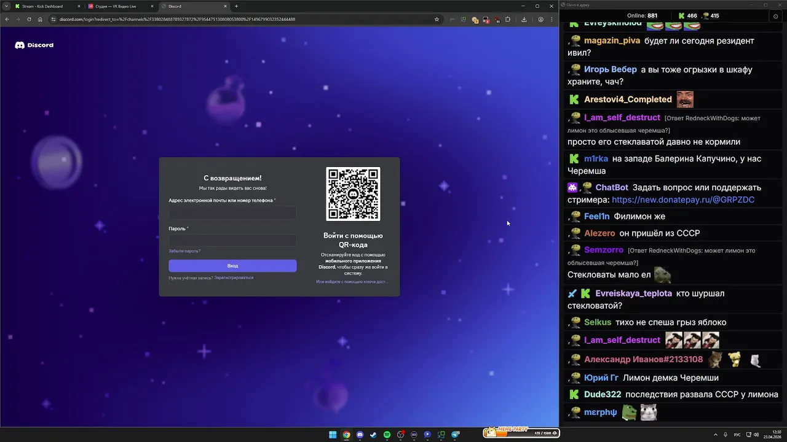Click the Arestovi4_Completed emote image

685,99
